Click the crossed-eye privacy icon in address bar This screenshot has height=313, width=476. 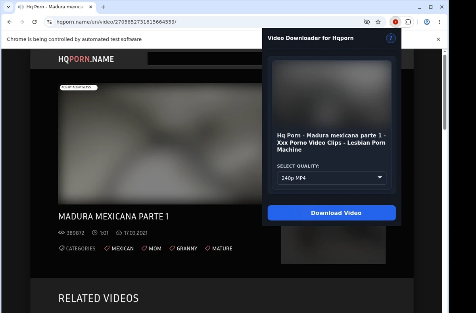[367, 22]
